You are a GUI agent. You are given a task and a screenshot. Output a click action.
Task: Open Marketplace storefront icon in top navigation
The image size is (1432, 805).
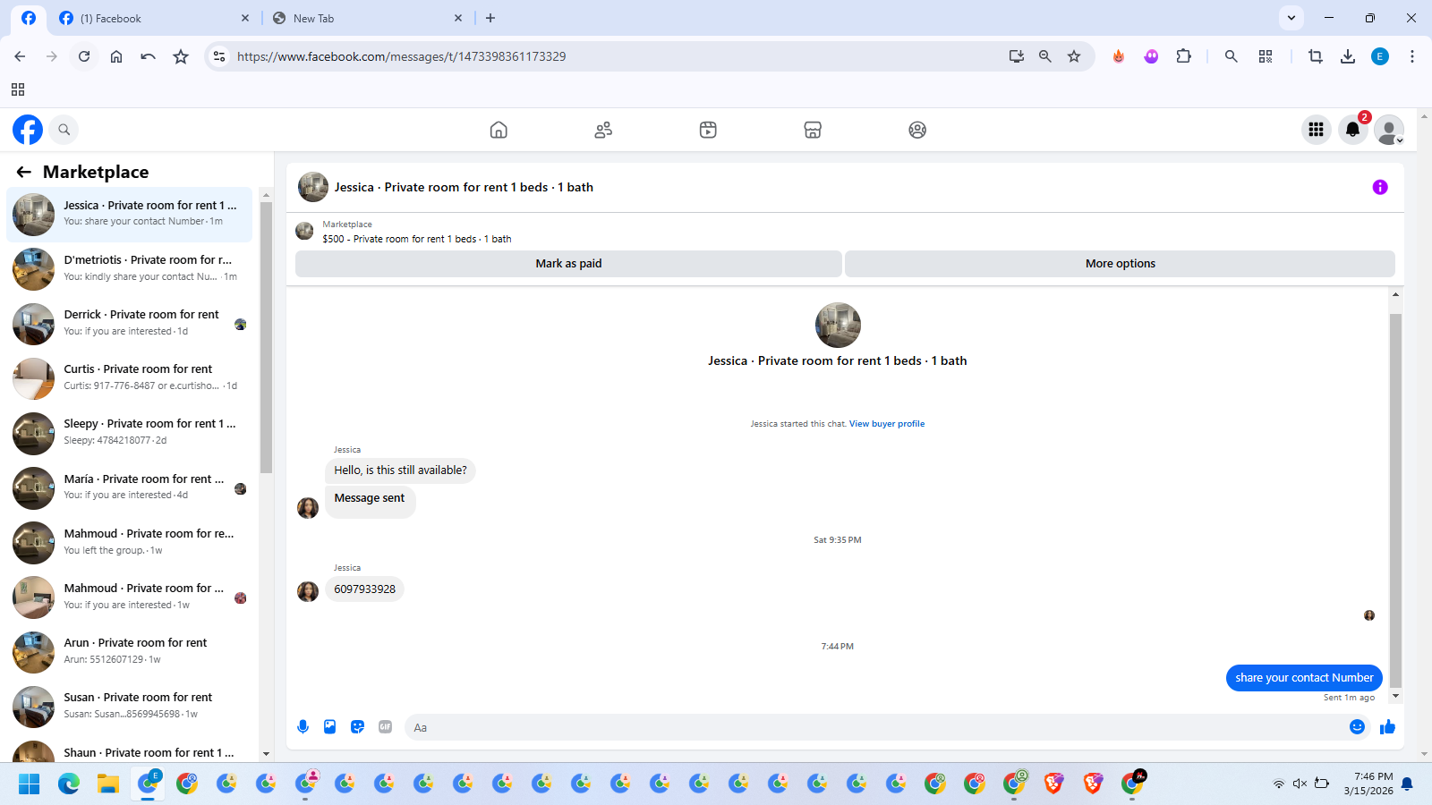813,130
